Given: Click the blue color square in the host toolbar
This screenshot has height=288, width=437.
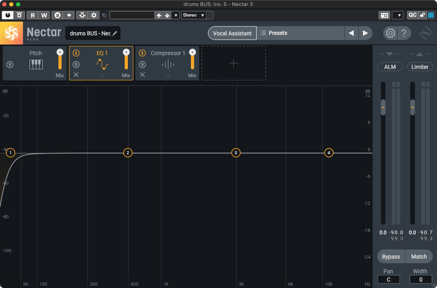Looking at the screenshot, I should (431, 15).
